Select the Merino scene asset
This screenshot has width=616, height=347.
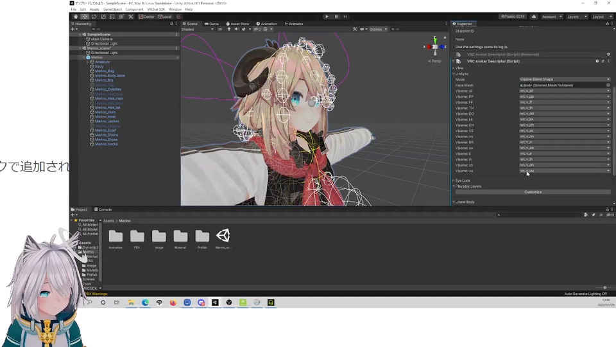[x=223, y=239]
